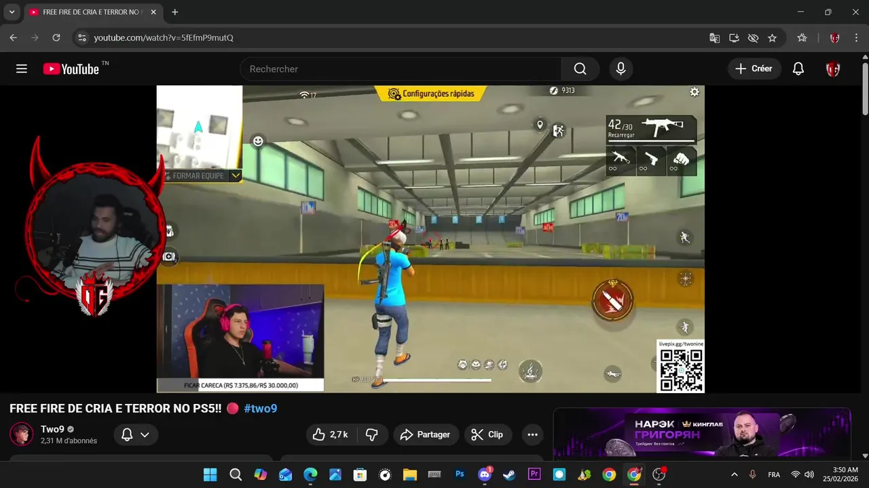The image size is (869, 488).
Task: Open a new tab with plus button
Action: click(174, 12)
